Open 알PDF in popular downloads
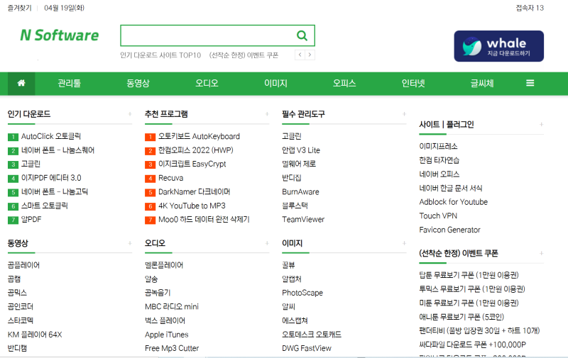The width and height of the screenshot is (568, 358). click(31, 220)
